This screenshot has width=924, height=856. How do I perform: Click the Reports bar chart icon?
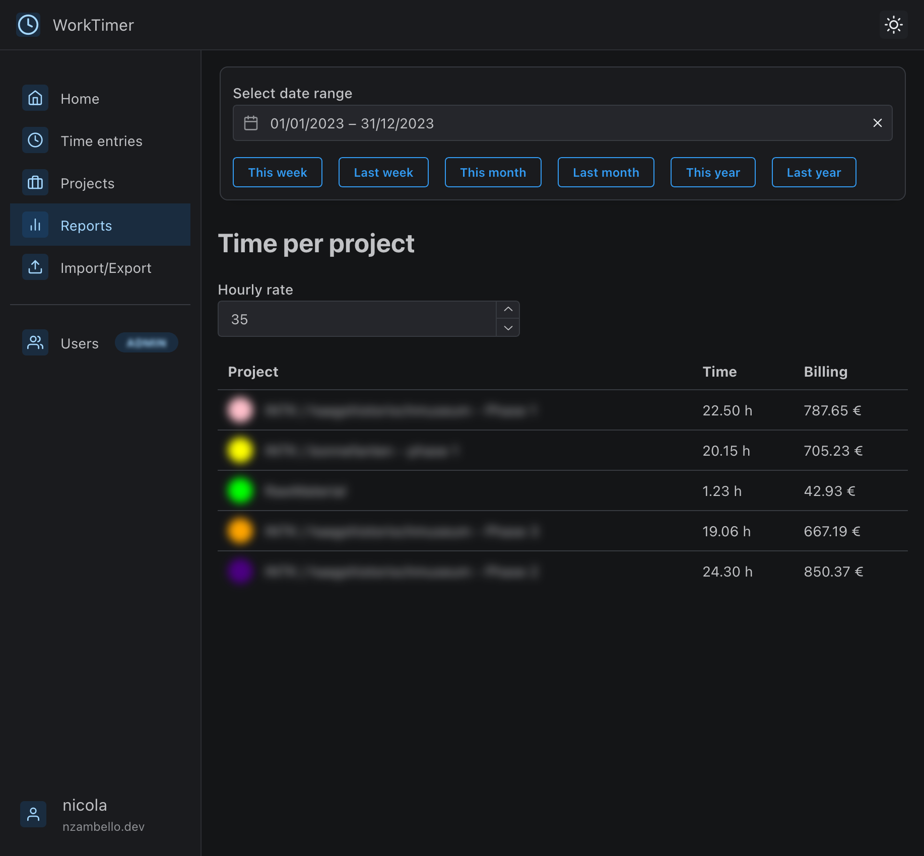click(x=35, y=225)
